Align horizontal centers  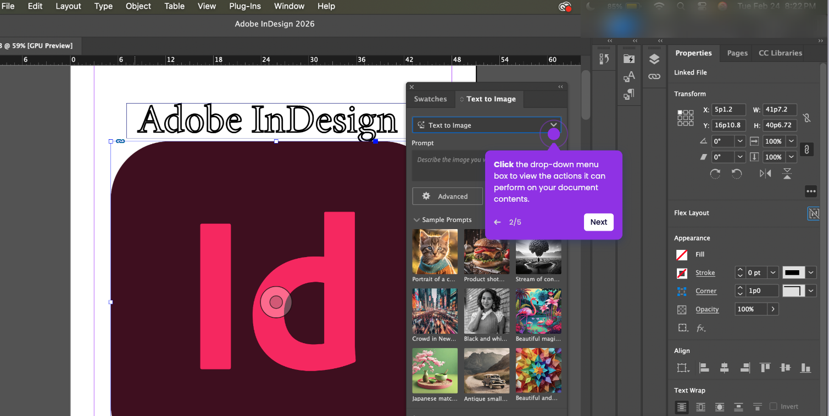[x=724, y=368]
